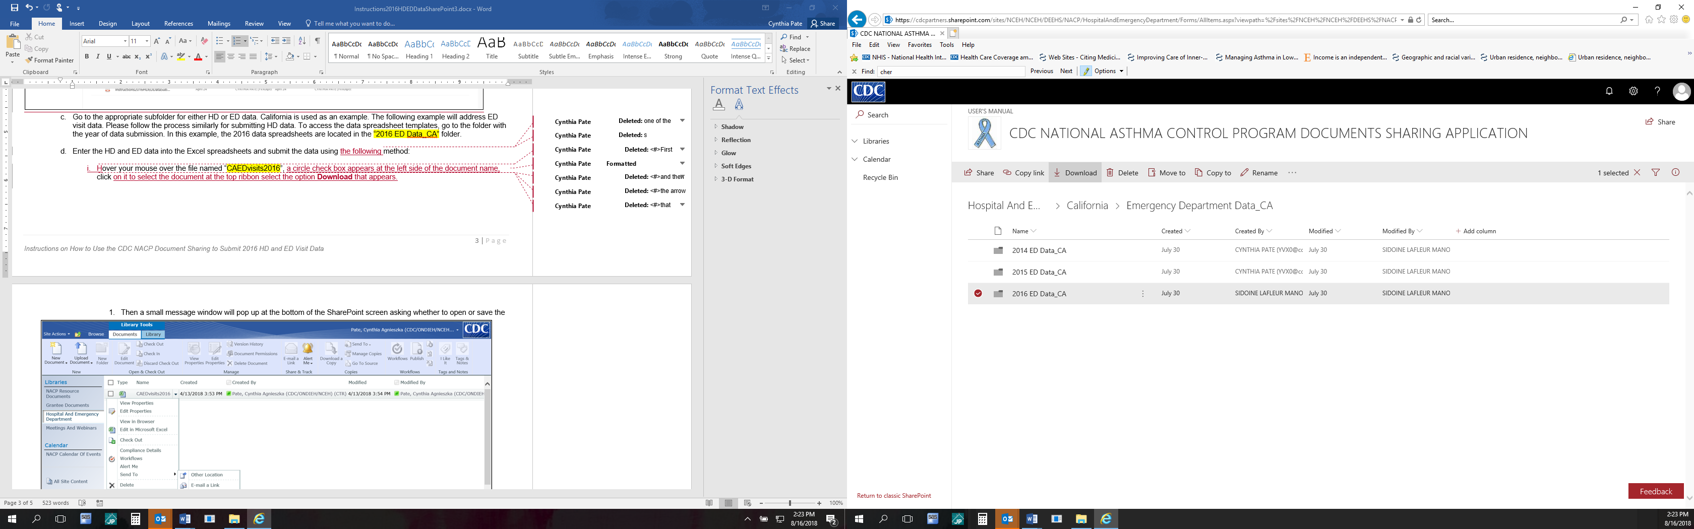Toggle Italic formatting in Word

(98, 57)
